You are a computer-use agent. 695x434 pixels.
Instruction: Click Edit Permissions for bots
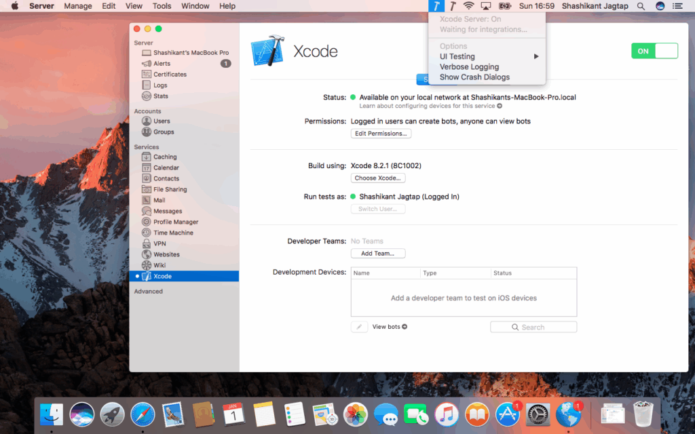[x=381, y=133]
